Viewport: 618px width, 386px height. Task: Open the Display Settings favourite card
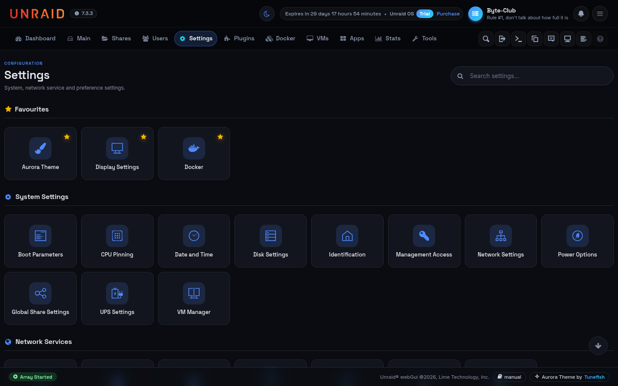pos(117,154)
